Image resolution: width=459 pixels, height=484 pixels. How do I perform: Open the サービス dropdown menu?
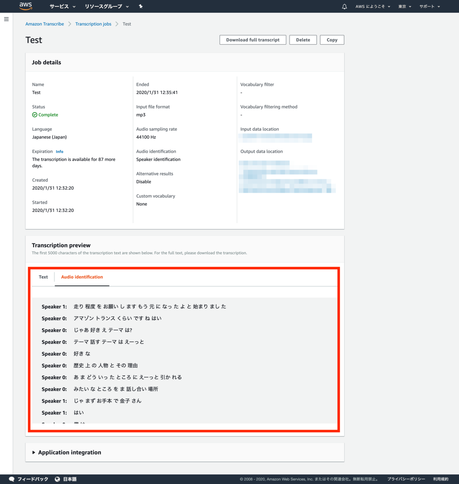coord(63,6)
